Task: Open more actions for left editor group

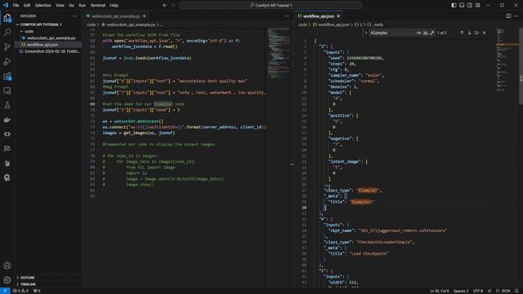Action: [x=287, y=16]
